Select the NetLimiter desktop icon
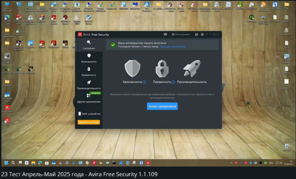The image size is (296, 179). (275, 6)
